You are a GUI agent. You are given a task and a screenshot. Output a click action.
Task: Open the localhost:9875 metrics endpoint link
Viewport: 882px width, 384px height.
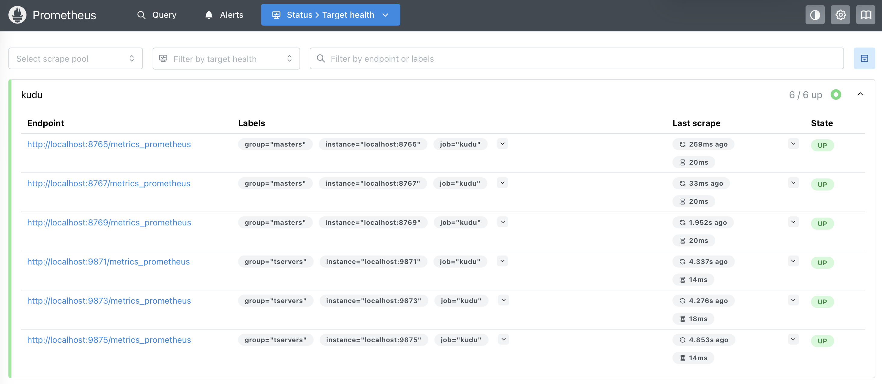click(x=109, y=339)
